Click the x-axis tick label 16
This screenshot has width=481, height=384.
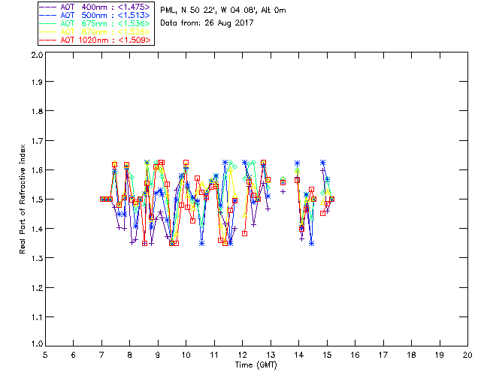click(x=355, y=355)
